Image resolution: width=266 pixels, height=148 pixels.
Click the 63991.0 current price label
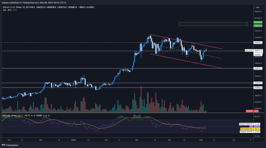(258, 51)
